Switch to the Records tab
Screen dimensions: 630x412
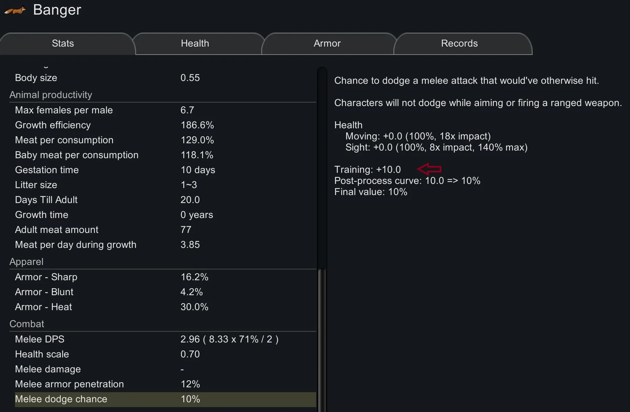459,43
